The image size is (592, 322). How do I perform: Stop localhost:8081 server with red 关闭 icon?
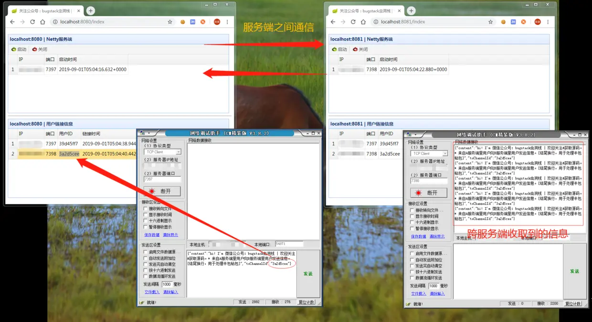pyautogui.click(x=361, y=49)
